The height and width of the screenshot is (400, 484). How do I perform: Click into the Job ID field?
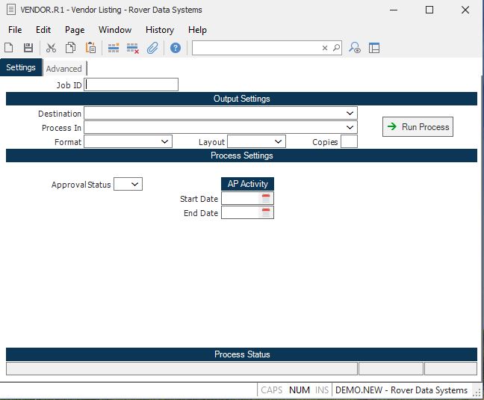click(131, 84)
